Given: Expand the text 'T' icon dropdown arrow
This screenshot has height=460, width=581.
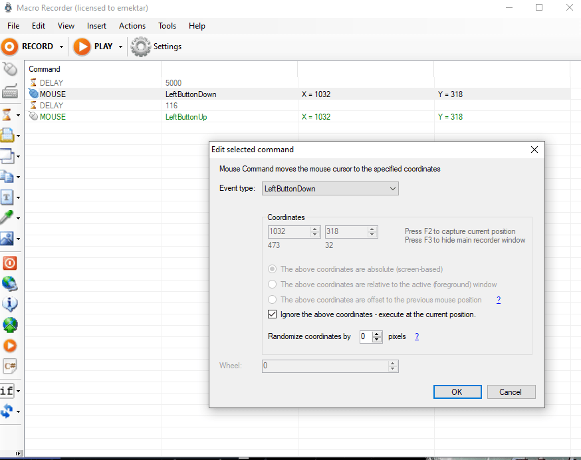Looking at the screenshot, I should [18, 197].
